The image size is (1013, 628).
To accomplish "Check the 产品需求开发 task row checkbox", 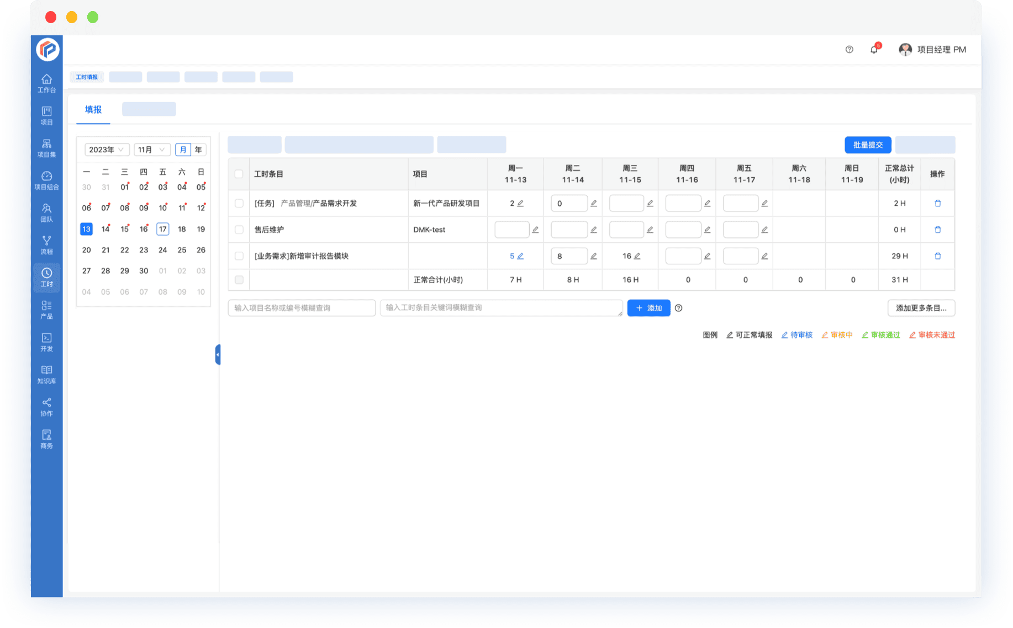I will (x=239, y=204).
